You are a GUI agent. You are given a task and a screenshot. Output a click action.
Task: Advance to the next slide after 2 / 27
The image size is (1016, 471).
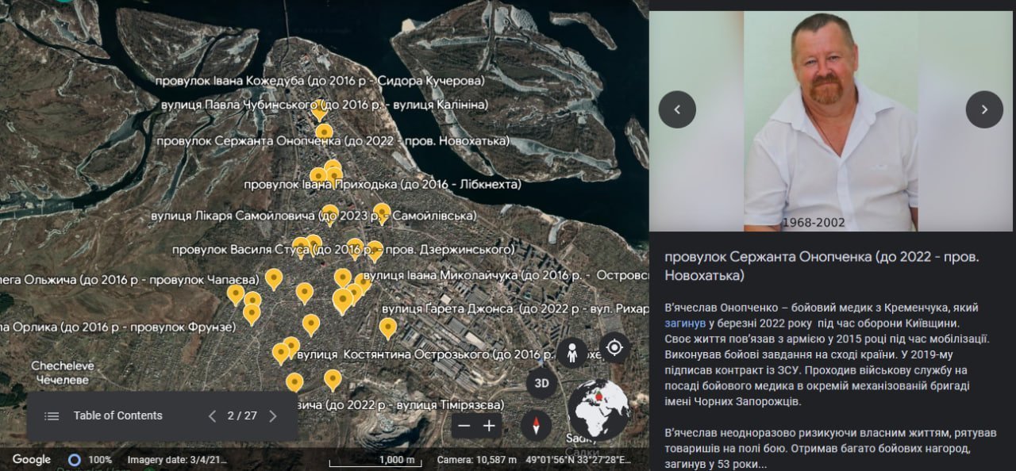coord(273,416)
